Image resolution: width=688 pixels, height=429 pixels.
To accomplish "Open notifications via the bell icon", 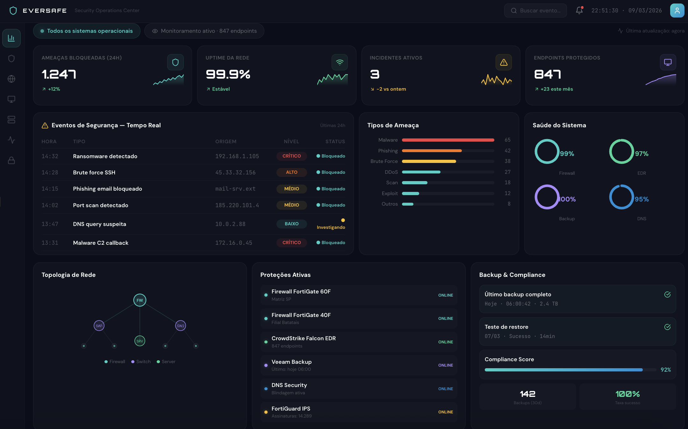I will click(x=579, y=11).
